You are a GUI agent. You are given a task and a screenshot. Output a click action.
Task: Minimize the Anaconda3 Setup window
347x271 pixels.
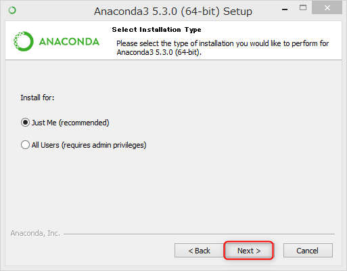click(285, 9)
